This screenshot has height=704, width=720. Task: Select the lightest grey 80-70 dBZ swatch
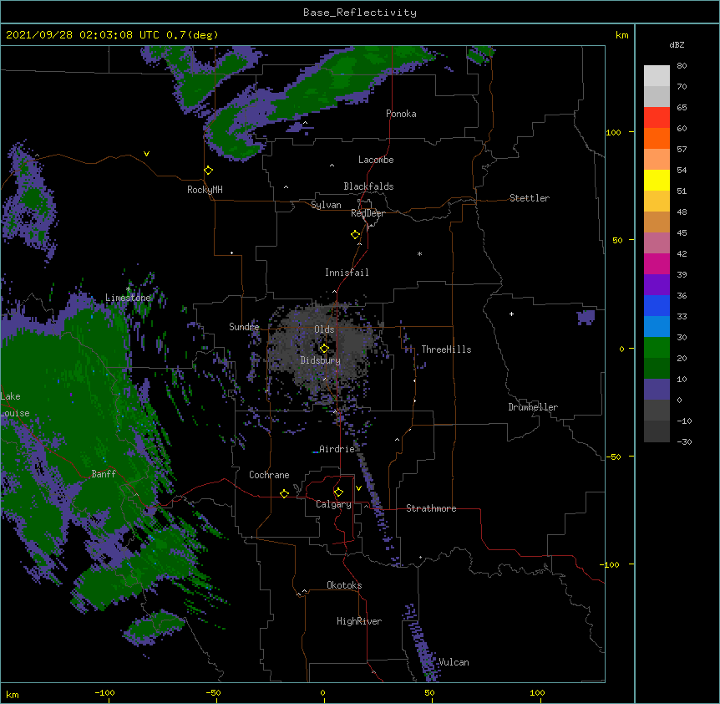657,75
